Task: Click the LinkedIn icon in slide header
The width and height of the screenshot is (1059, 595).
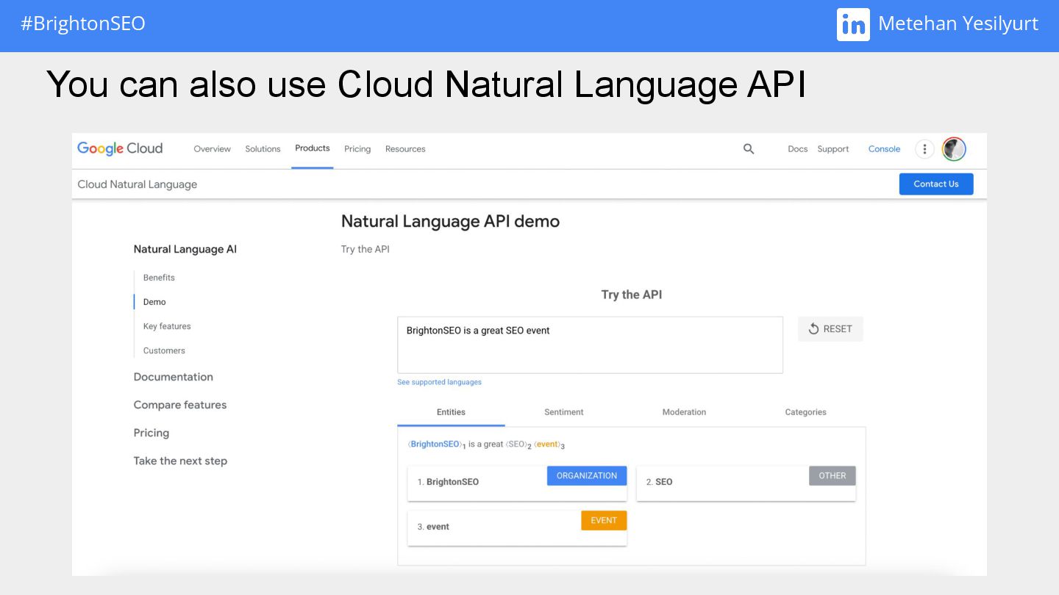Action: 853,24
